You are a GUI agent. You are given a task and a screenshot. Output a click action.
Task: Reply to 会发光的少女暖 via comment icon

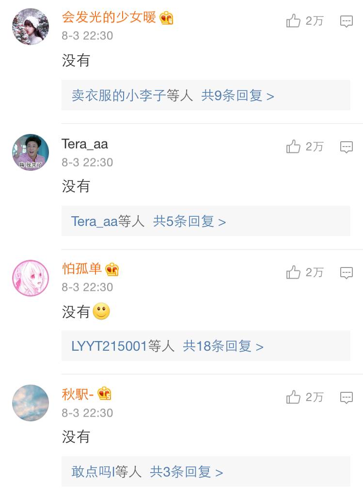tap(346, 21)
